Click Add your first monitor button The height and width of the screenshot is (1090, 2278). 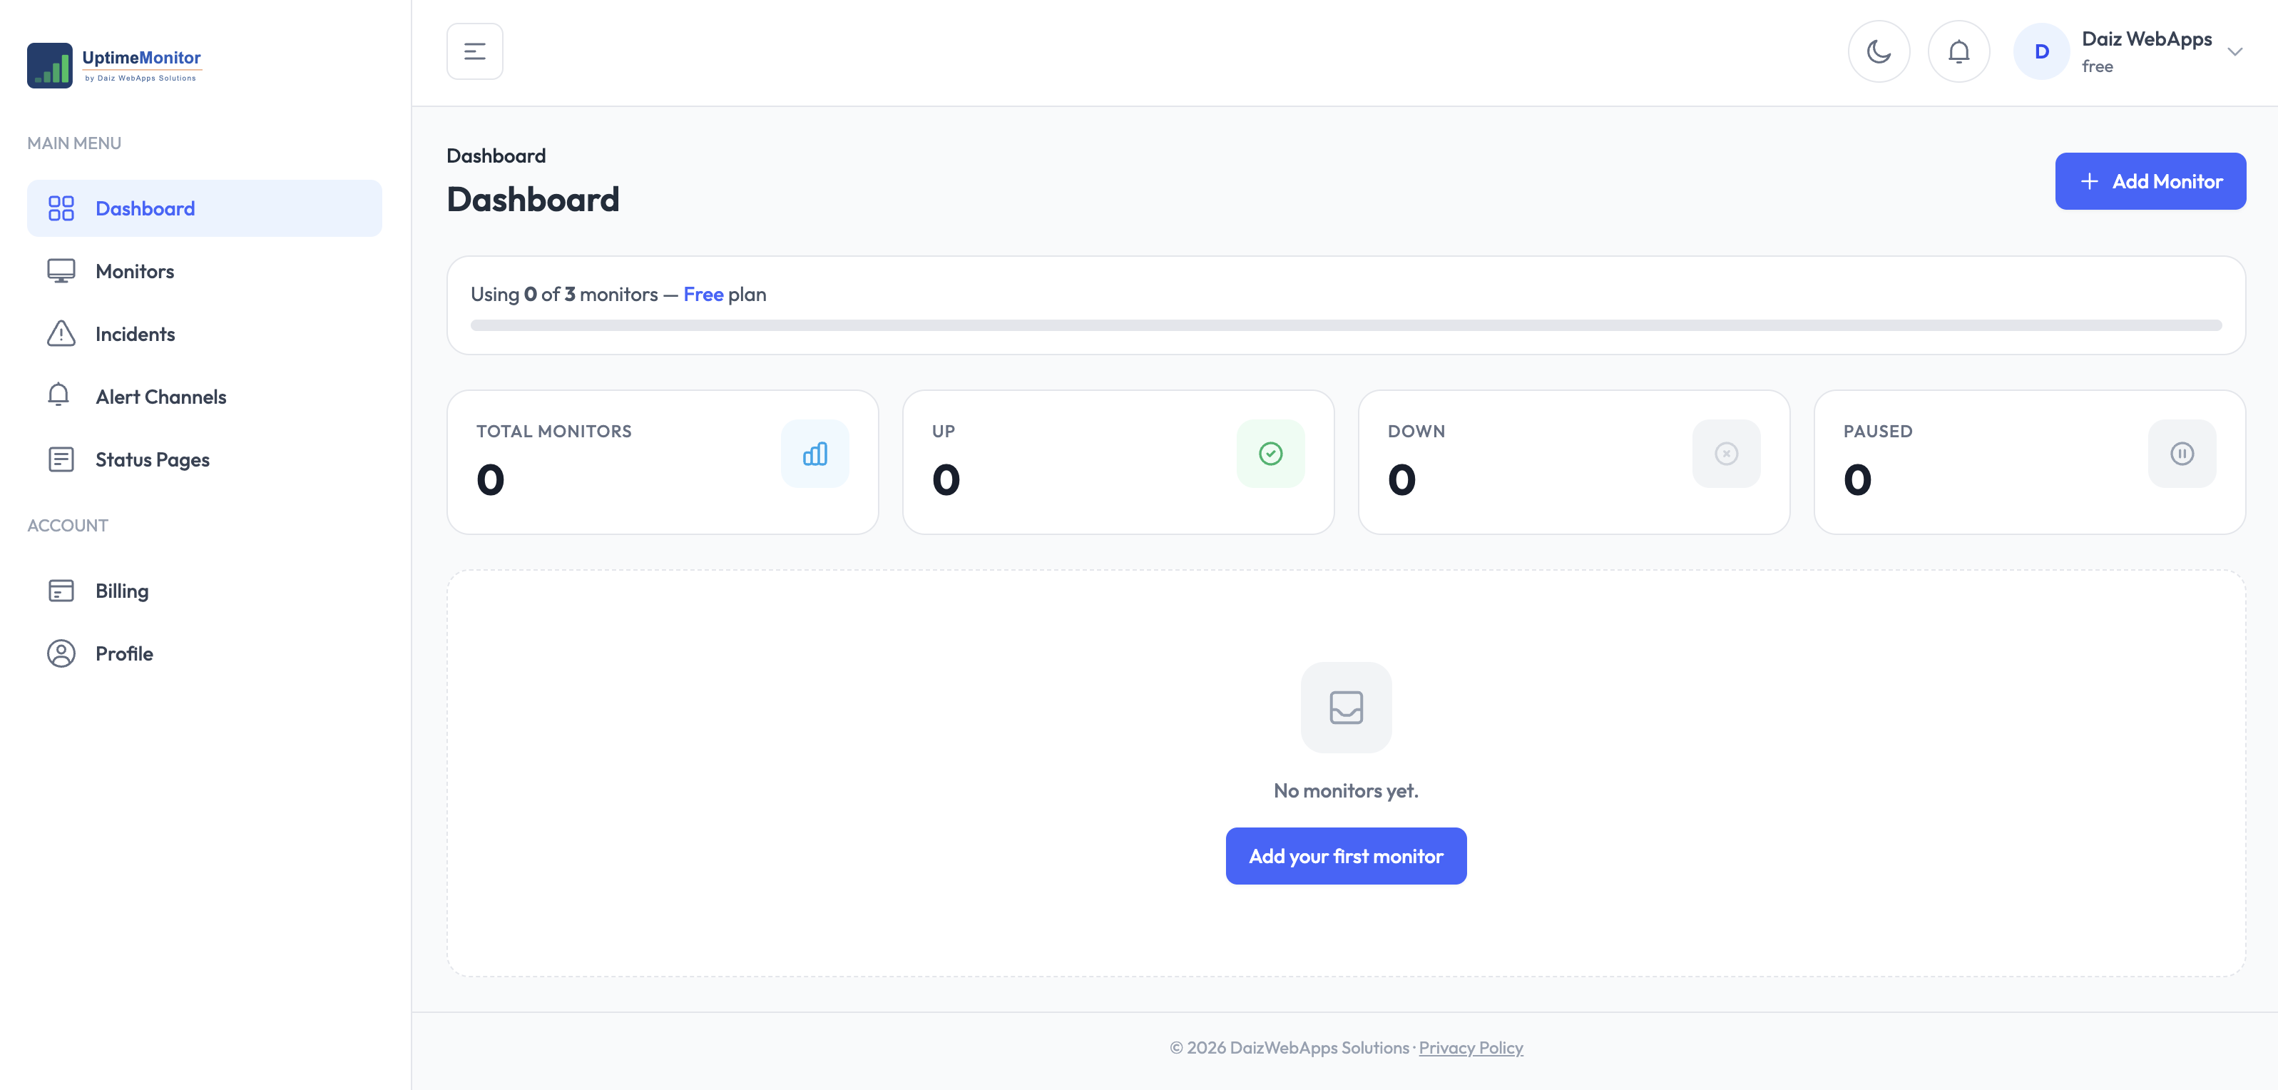coord(1346,855)
